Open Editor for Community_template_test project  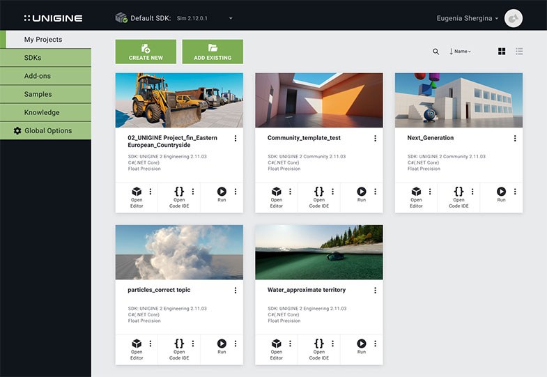(x=277, y=195)
